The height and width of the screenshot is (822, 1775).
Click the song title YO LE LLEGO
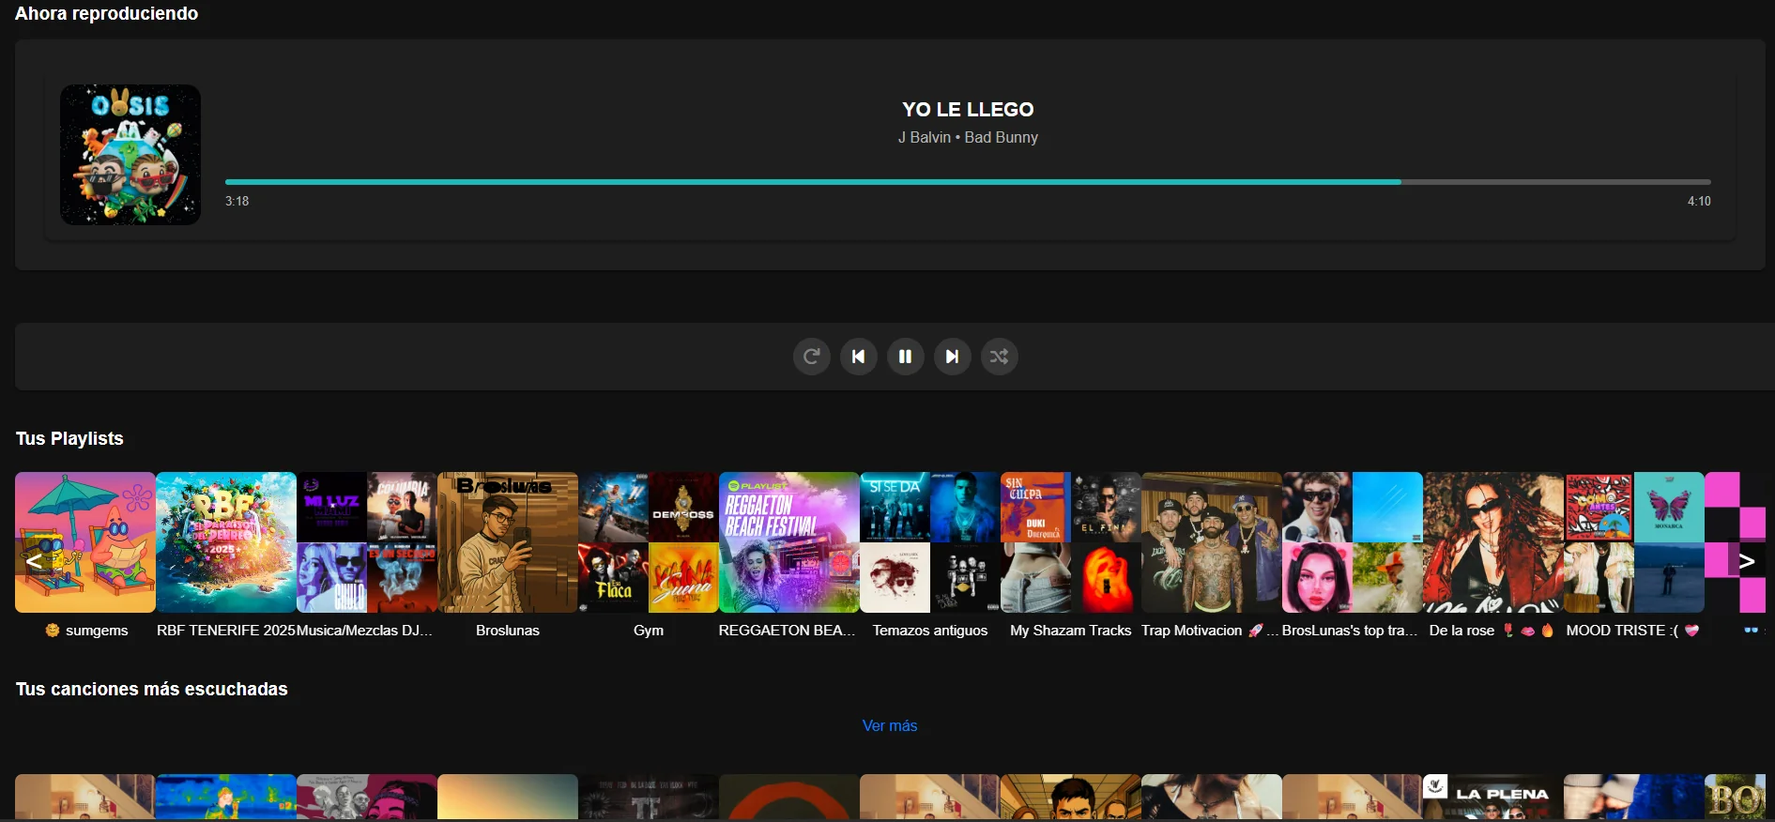968,110
